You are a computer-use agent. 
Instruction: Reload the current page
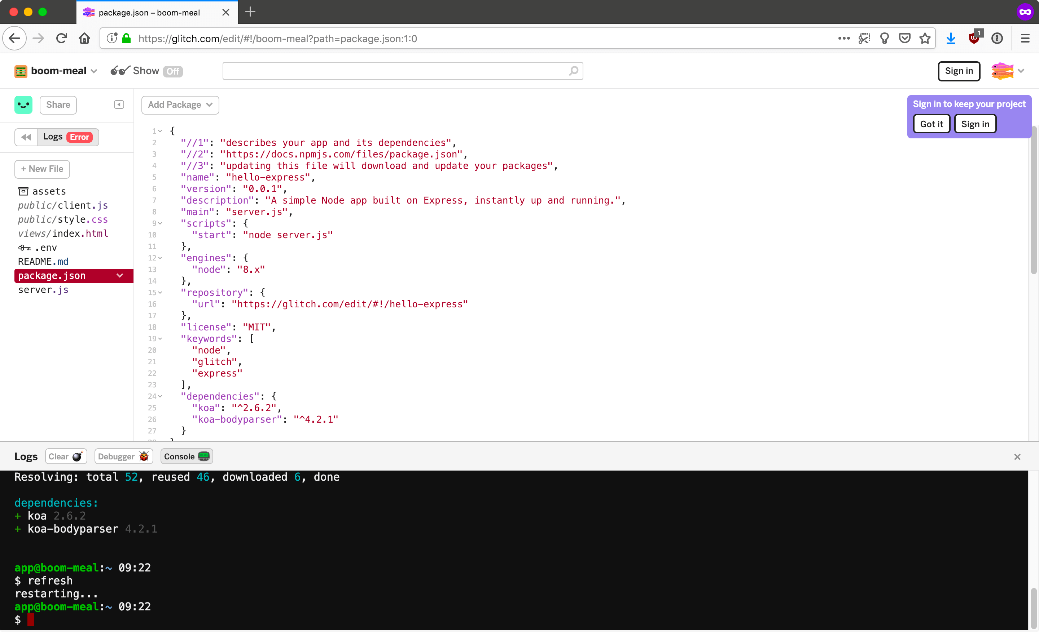(x=62, y=38)
